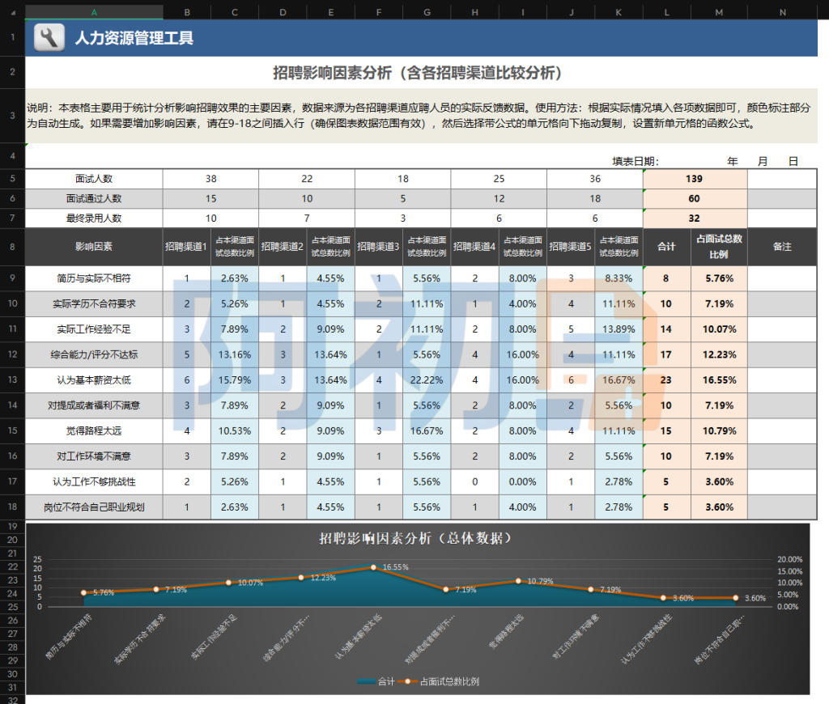Screen dimensions: 829x704
Task: Click the 招聘渠道2 header cell
Action: tap(283, 247)
